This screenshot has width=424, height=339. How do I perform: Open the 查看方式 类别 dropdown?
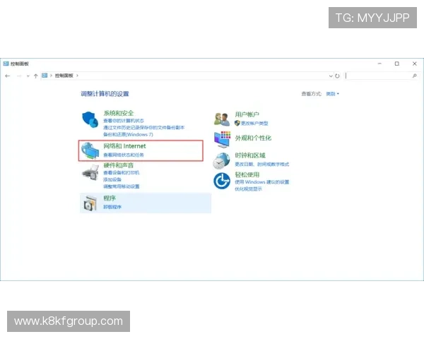333,93
